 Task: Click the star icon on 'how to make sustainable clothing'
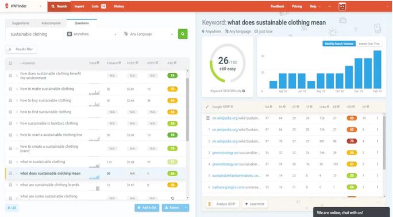(x=17, y=89)
